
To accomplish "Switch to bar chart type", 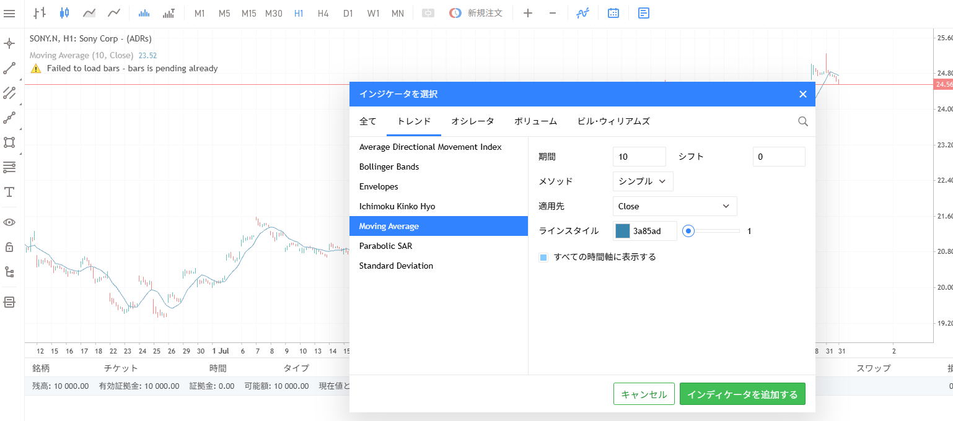I will click(40, 13).
